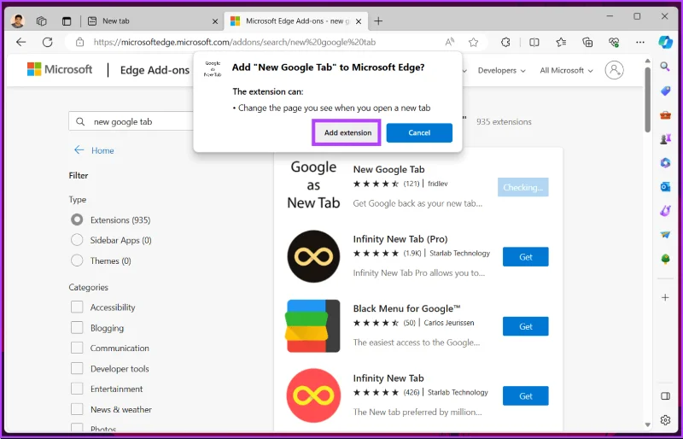Open the sidebar tree icon

(665, 259)
